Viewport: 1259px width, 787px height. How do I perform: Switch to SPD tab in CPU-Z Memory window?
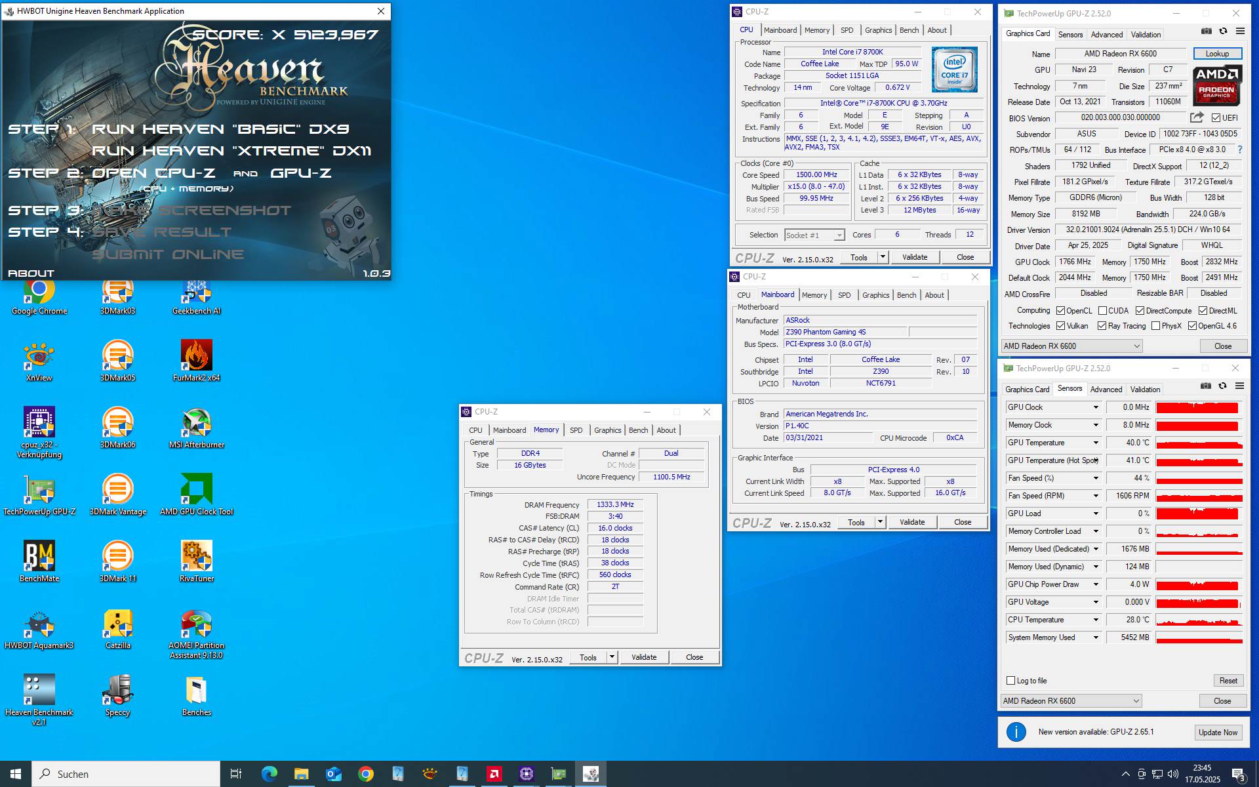tap(576, 430)
